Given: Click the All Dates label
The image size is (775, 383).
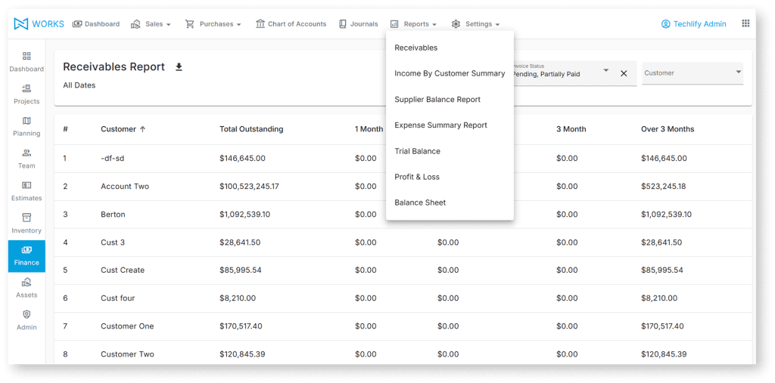Looking at the screenshot, I should (79, 85).
